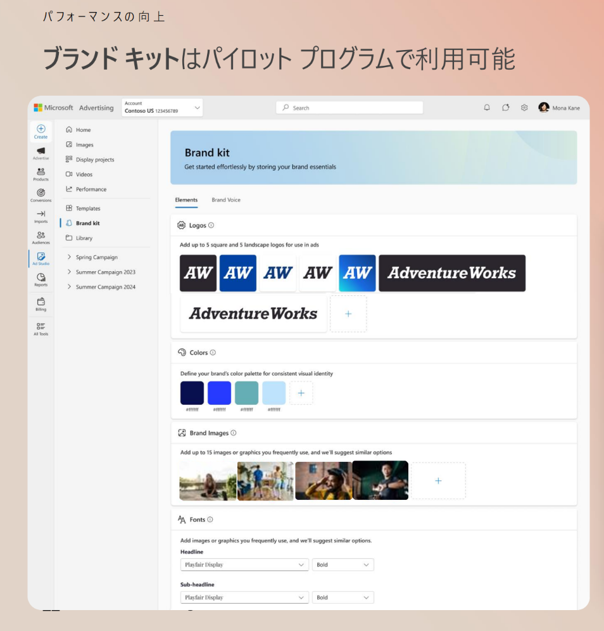Select the dark navy color swatch

(x=192, y=393)
